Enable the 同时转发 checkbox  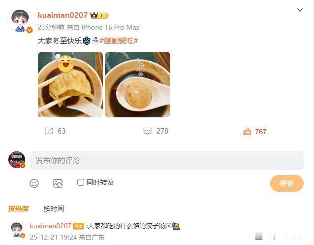pos(81,182)
